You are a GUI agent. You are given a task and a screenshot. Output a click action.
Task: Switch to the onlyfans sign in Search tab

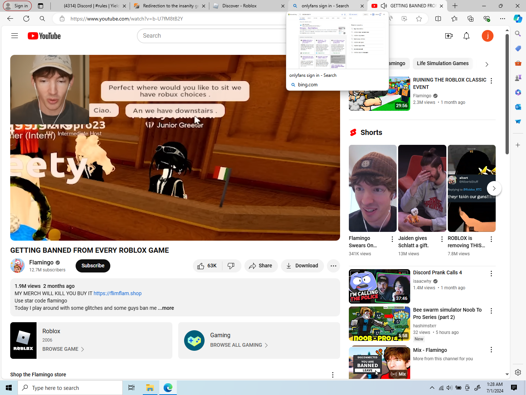pos(328,6)
